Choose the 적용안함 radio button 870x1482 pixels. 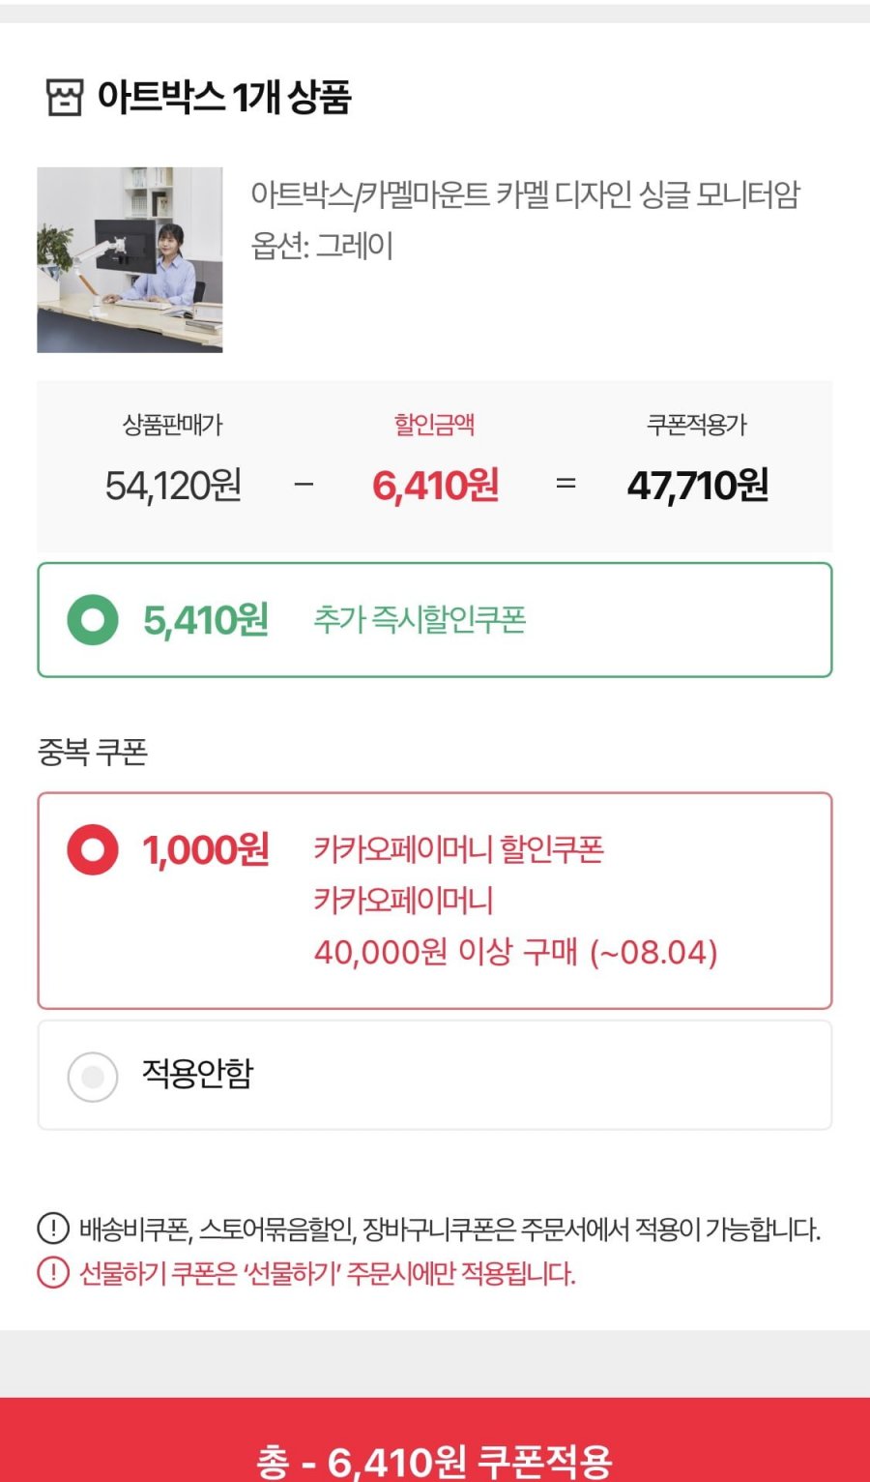click(93, 1076)
